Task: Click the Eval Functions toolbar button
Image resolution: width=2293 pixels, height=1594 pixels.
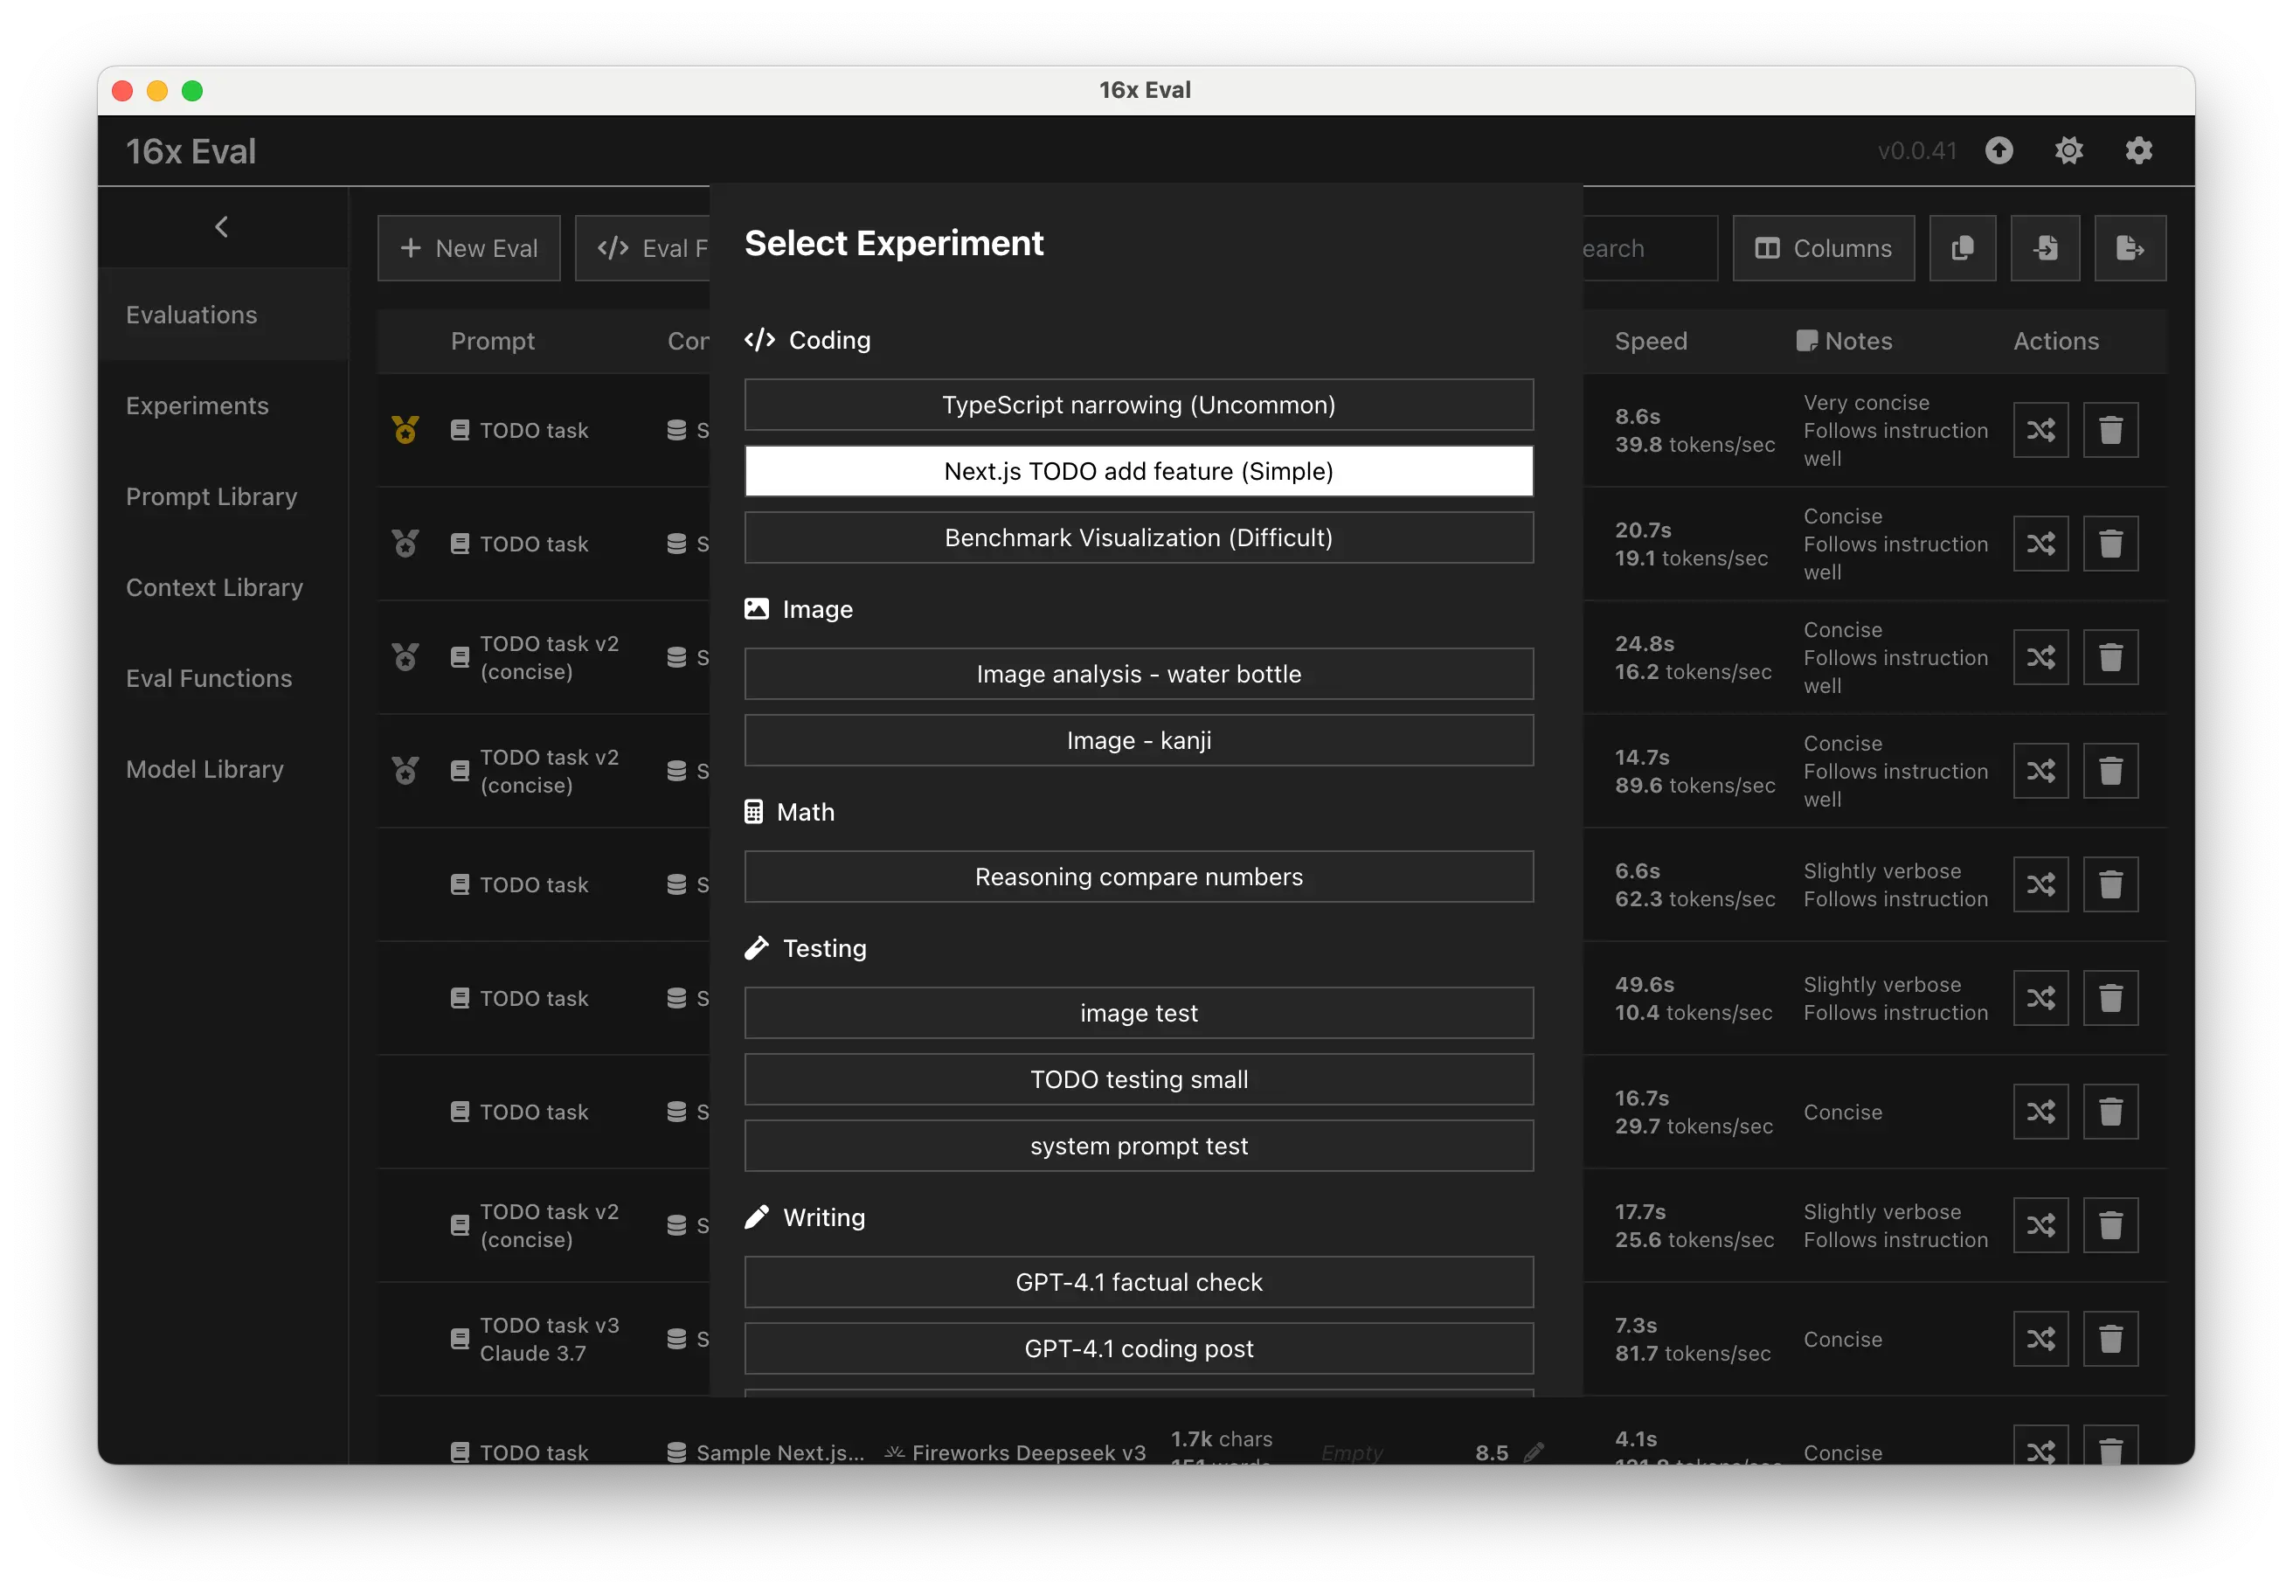Action: tap(643, 247)
